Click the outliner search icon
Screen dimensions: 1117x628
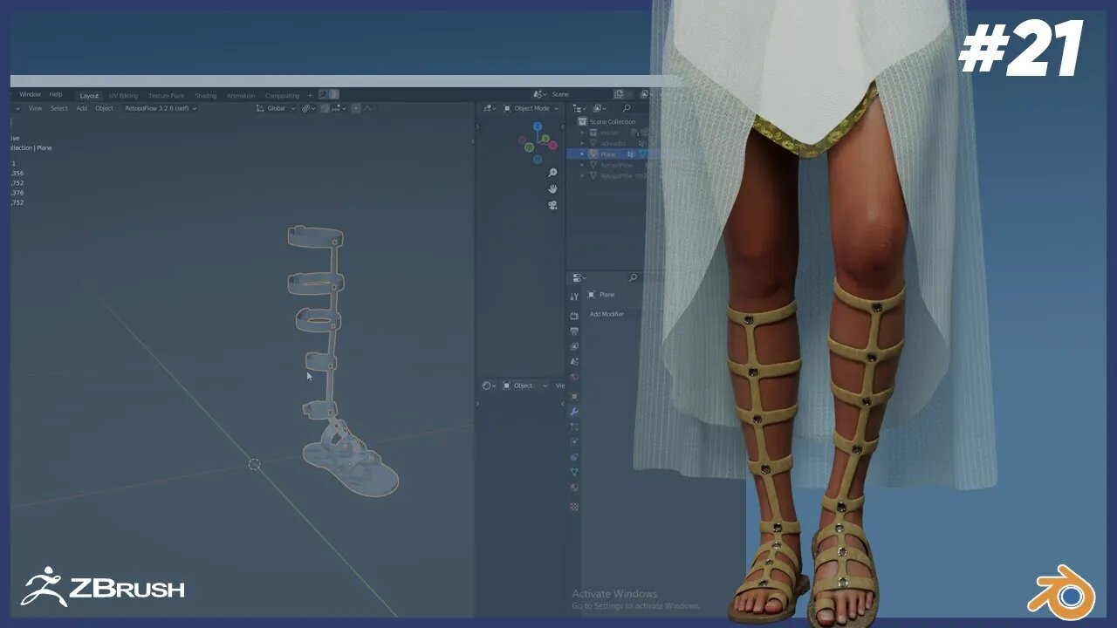627,108
